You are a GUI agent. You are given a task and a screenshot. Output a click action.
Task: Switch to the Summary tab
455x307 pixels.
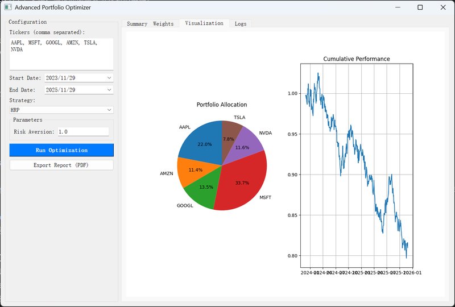(136, 24)
